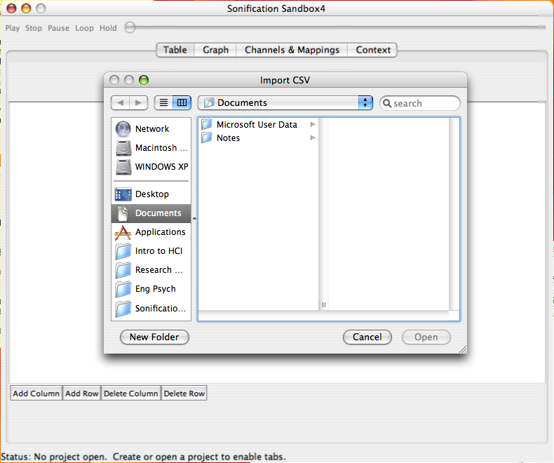The width and height of the screenshot is (554, 463).
Task: Select the "Intro to HCI" sidebar label
Action: tap(159, 251)
